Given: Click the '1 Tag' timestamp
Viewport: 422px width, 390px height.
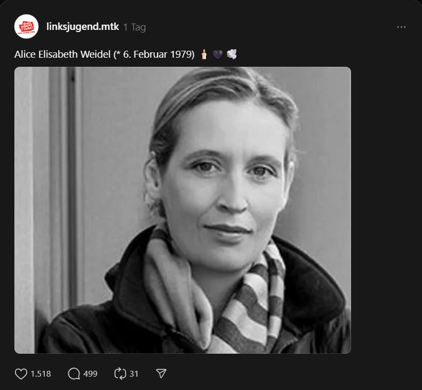Looking at the screenshot, I should [x=134, y=27].
